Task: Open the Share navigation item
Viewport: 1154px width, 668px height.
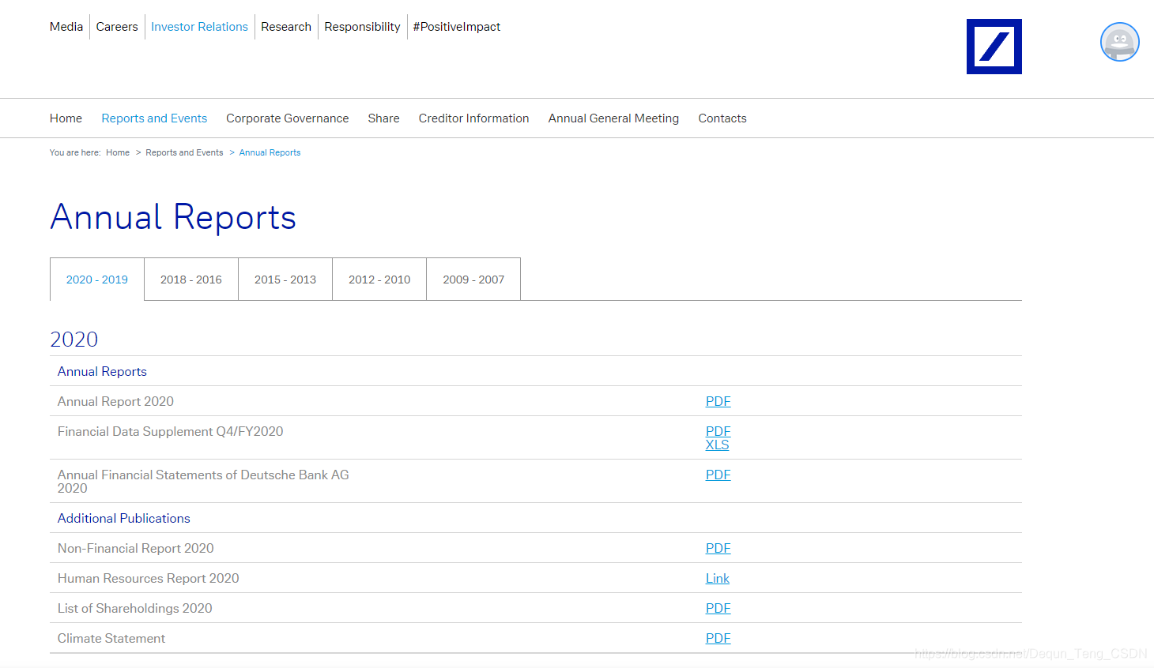Action: click(x=383, y=118)
